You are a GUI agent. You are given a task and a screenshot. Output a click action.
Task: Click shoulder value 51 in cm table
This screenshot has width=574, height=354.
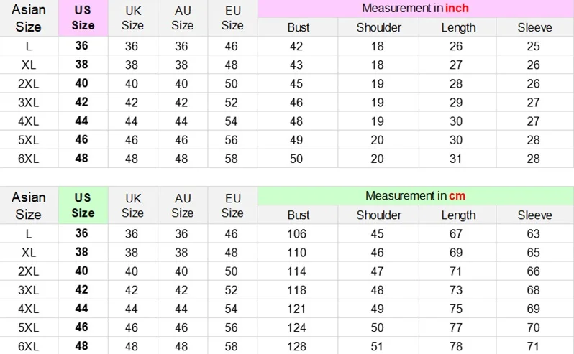[x=377, y=346]
